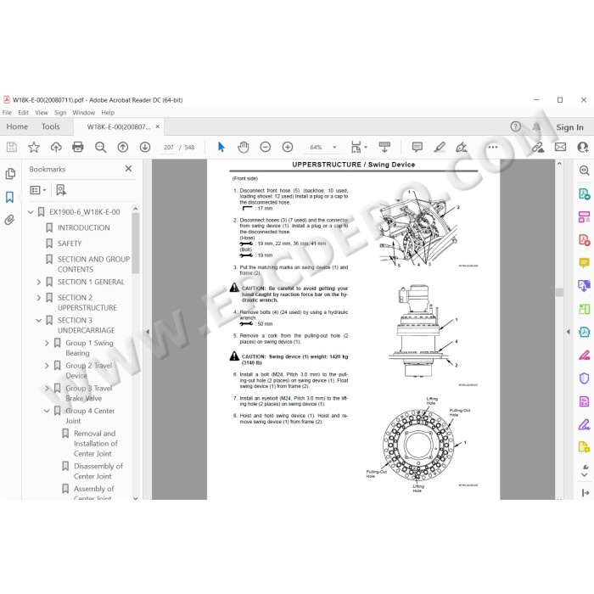Open the Help menu

(108, 113)
